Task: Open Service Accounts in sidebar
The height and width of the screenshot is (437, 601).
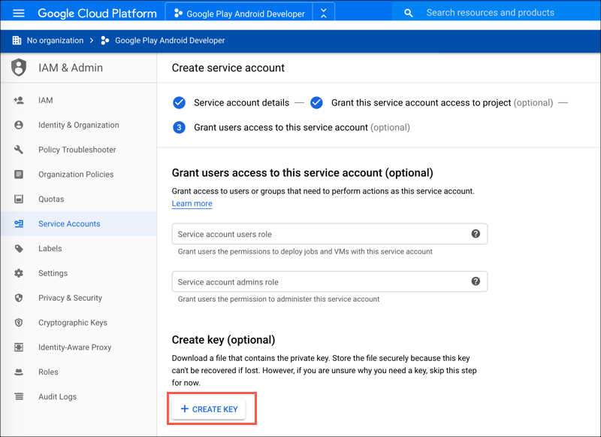Action: point(69,223)
